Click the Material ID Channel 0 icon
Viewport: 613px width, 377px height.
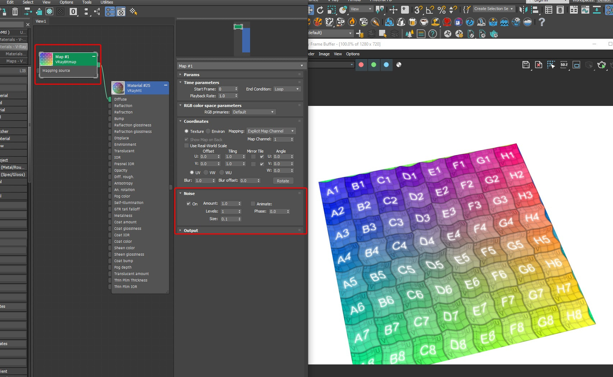[73, 12]
